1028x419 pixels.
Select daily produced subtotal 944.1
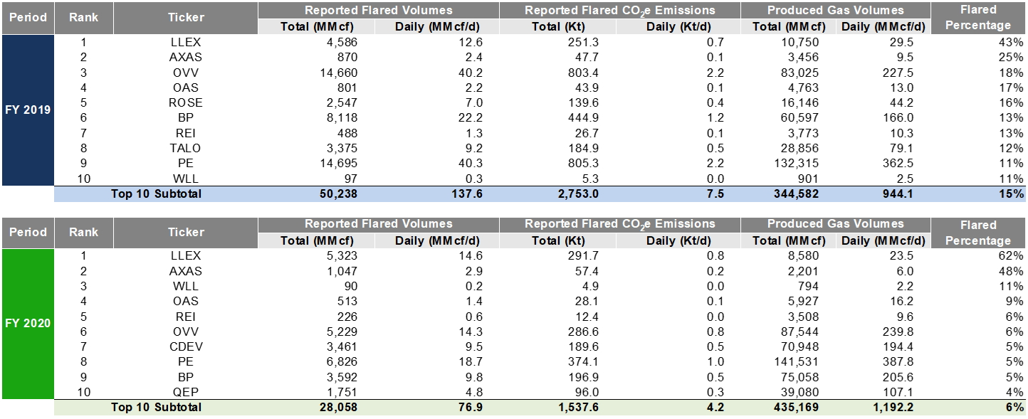pyautogui.click(x=899, y=193)
